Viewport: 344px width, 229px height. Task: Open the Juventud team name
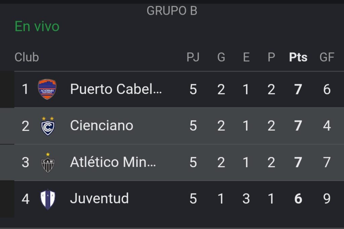click(x=99, y=198)
